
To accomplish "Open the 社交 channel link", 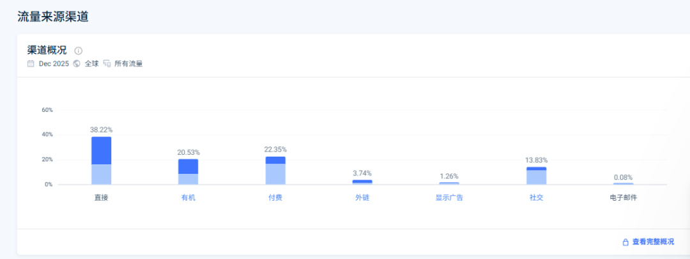I will (x=537, y=198).
